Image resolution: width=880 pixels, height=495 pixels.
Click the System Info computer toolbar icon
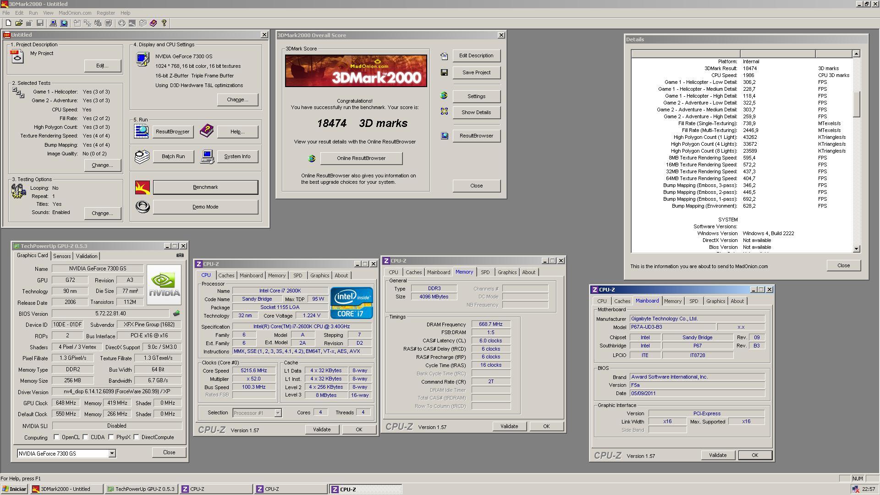coord(53,23)
